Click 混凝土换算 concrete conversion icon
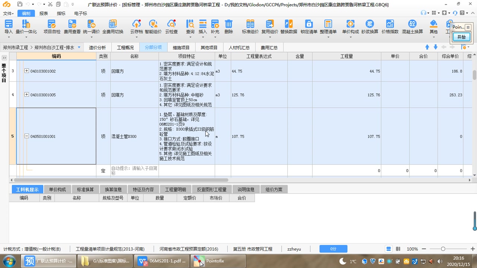 [x=412, y=24]
